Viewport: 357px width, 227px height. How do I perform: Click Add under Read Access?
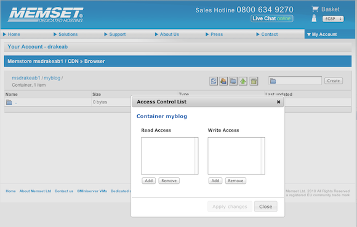[x=149, y=181]
